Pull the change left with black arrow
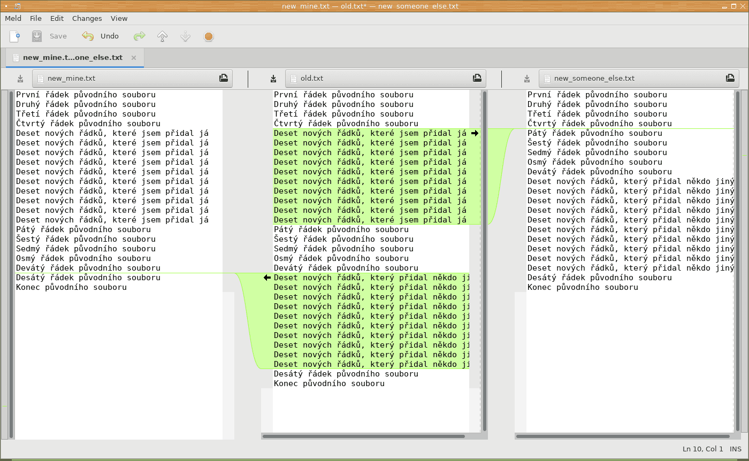 click(x=267, y=278)
